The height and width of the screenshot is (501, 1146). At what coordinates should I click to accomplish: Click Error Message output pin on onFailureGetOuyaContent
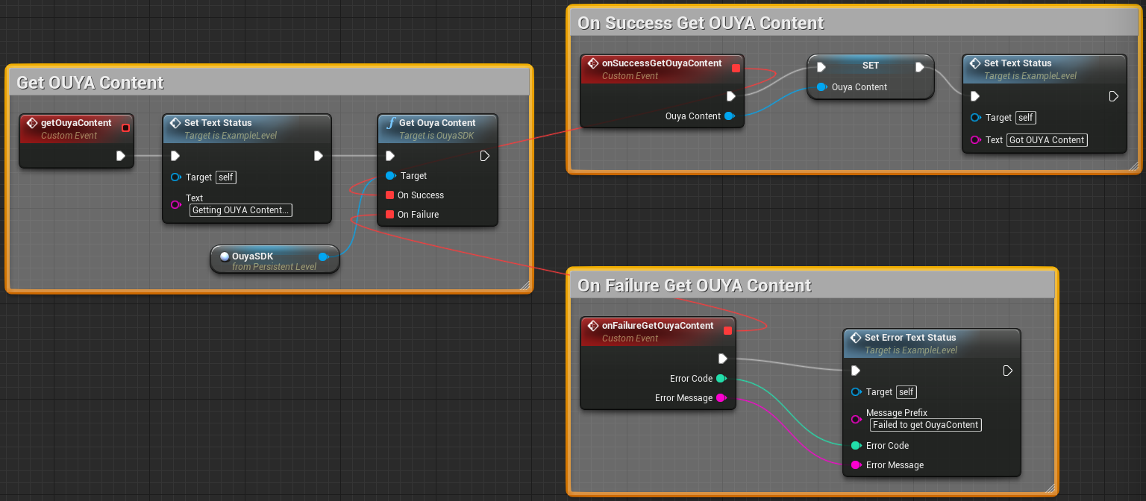[721, 398]
